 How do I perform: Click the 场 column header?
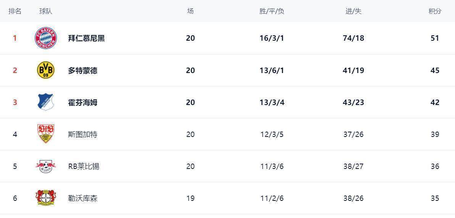(190, 11)
